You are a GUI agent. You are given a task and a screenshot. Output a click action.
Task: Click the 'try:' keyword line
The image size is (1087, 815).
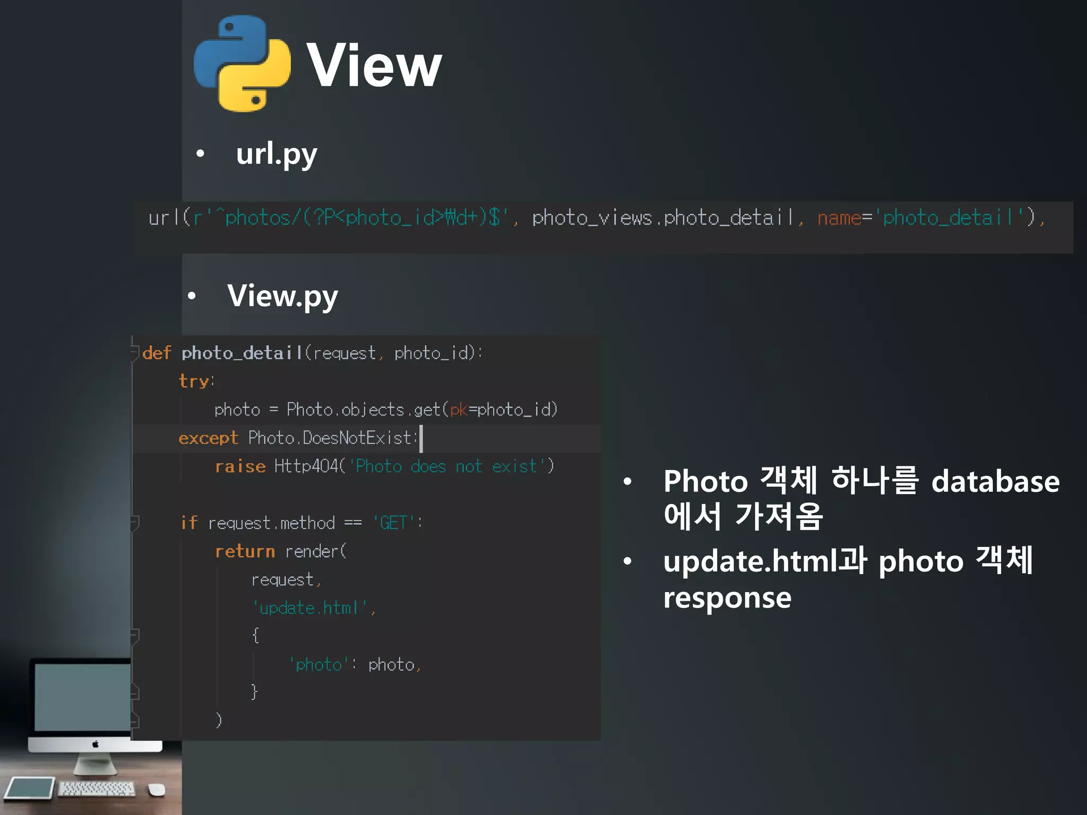click(196, 381)
